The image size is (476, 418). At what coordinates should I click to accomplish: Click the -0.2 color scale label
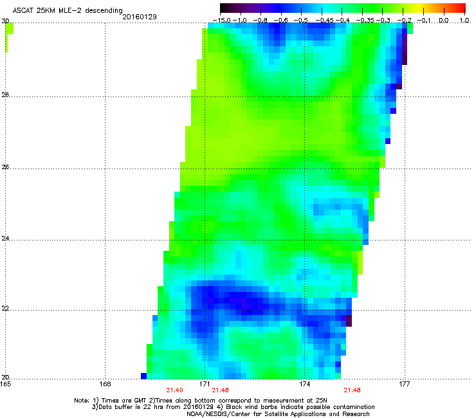pyautogui.click(x=405, y=21)
